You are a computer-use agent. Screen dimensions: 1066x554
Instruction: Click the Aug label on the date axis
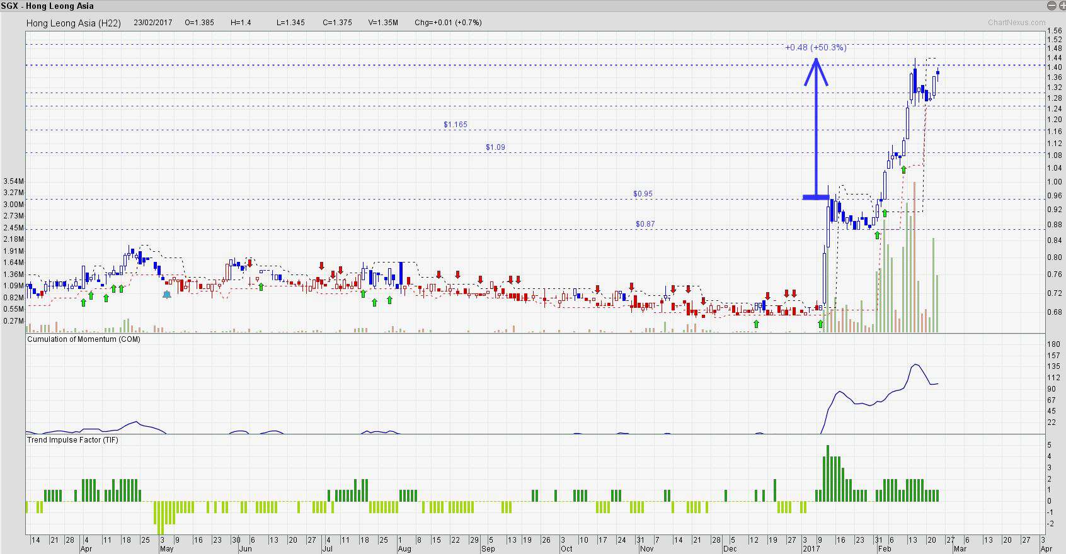tap(404, 548)
